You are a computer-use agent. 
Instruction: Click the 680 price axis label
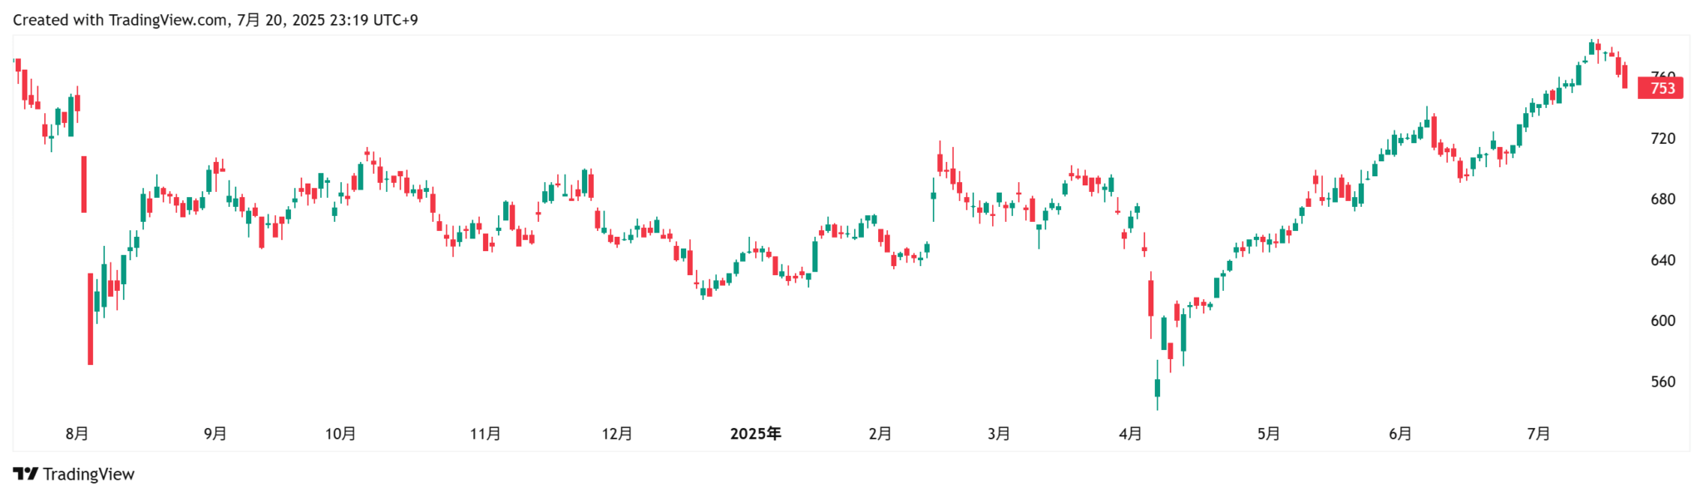[x=1662, y=199]
